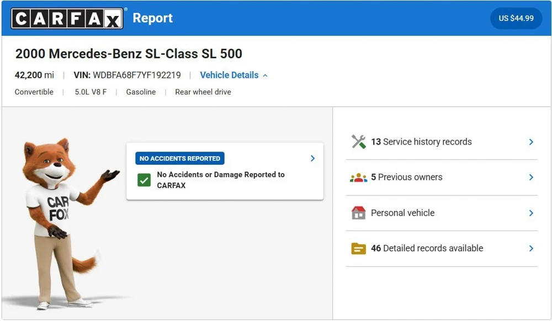Click the Rear wheel drive text

click(203, 92)
